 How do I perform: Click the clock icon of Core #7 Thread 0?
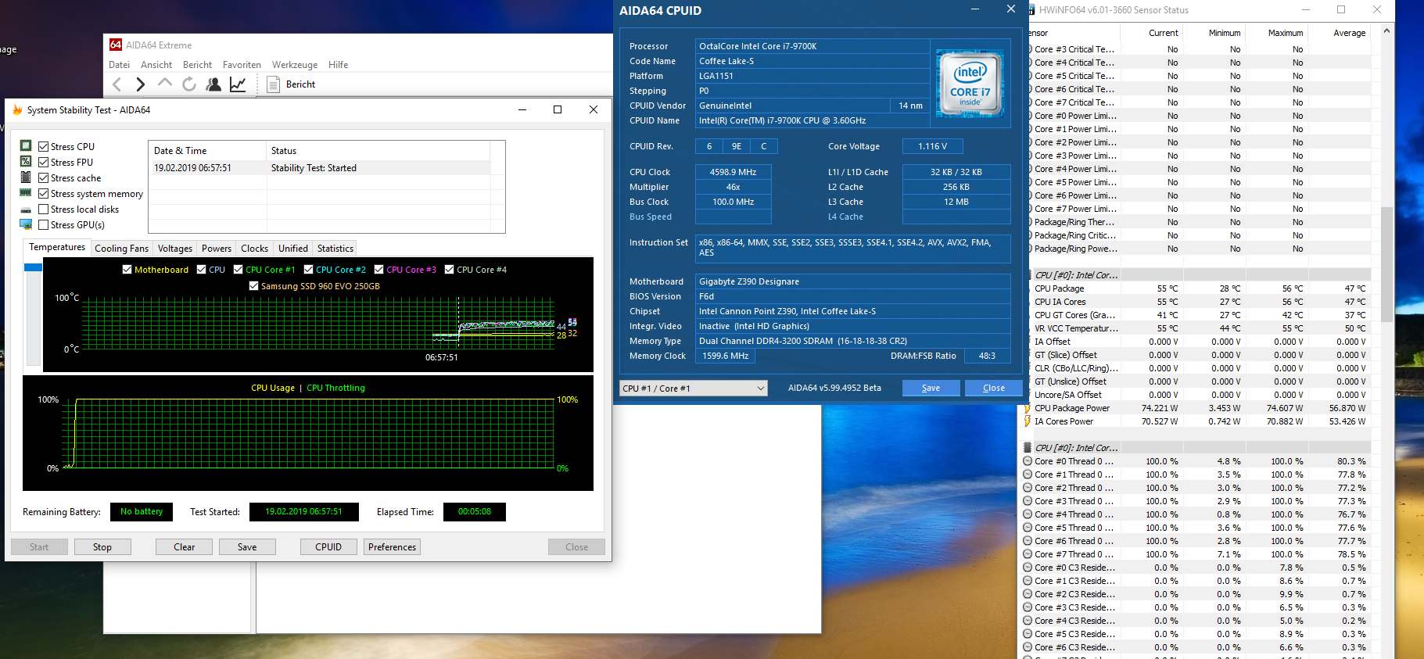(1028, 554)
